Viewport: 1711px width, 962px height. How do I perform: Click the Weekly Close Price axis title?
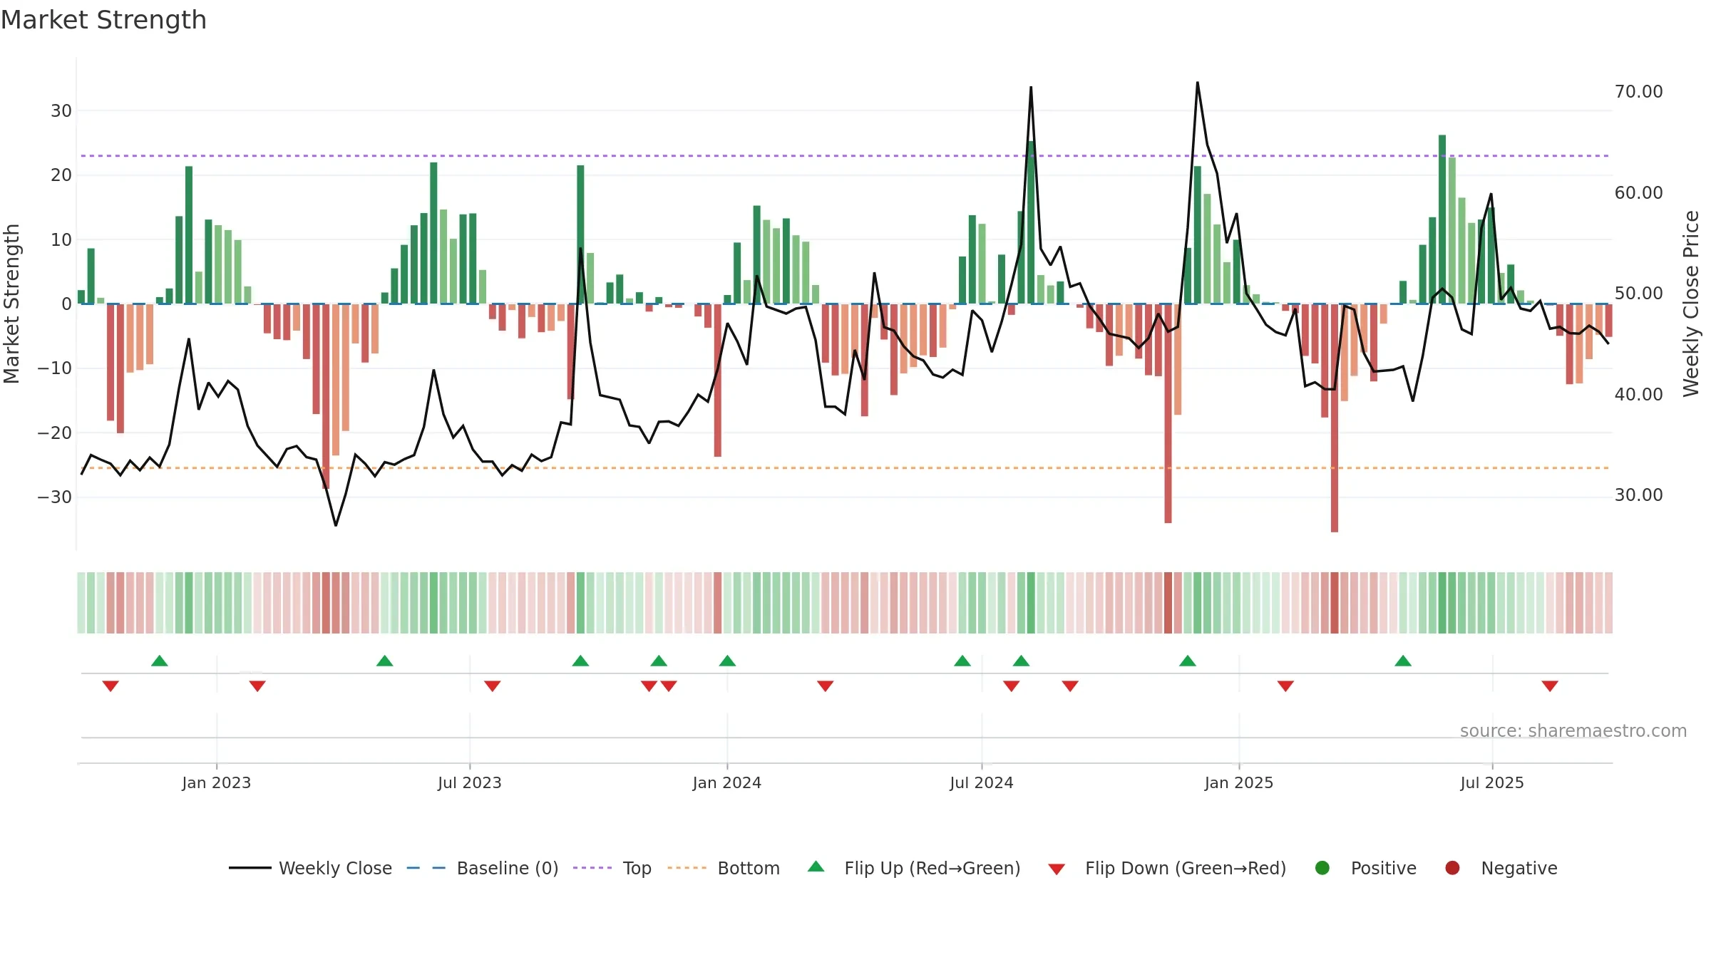[1691, 304]
